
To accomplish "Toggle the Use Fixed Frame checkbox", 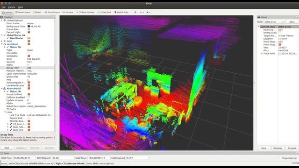I will [x=29, y=85].
